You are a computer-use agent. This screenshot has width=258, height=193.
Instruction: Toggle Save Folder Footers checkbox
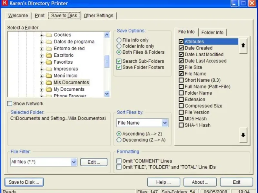click(x=119, y=67)
